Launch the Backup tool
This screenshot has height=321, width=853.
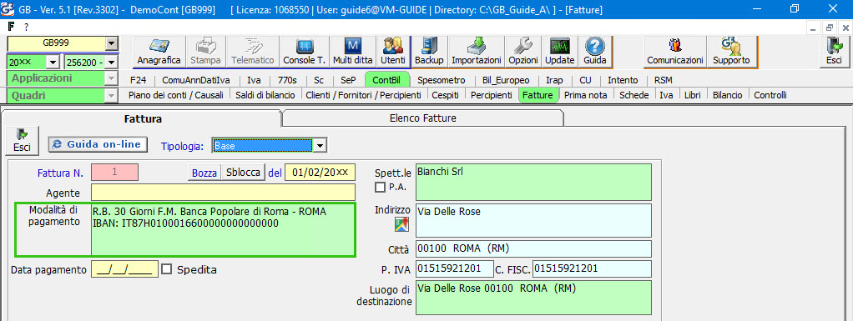pyautogui.click(x=429, y=53)
